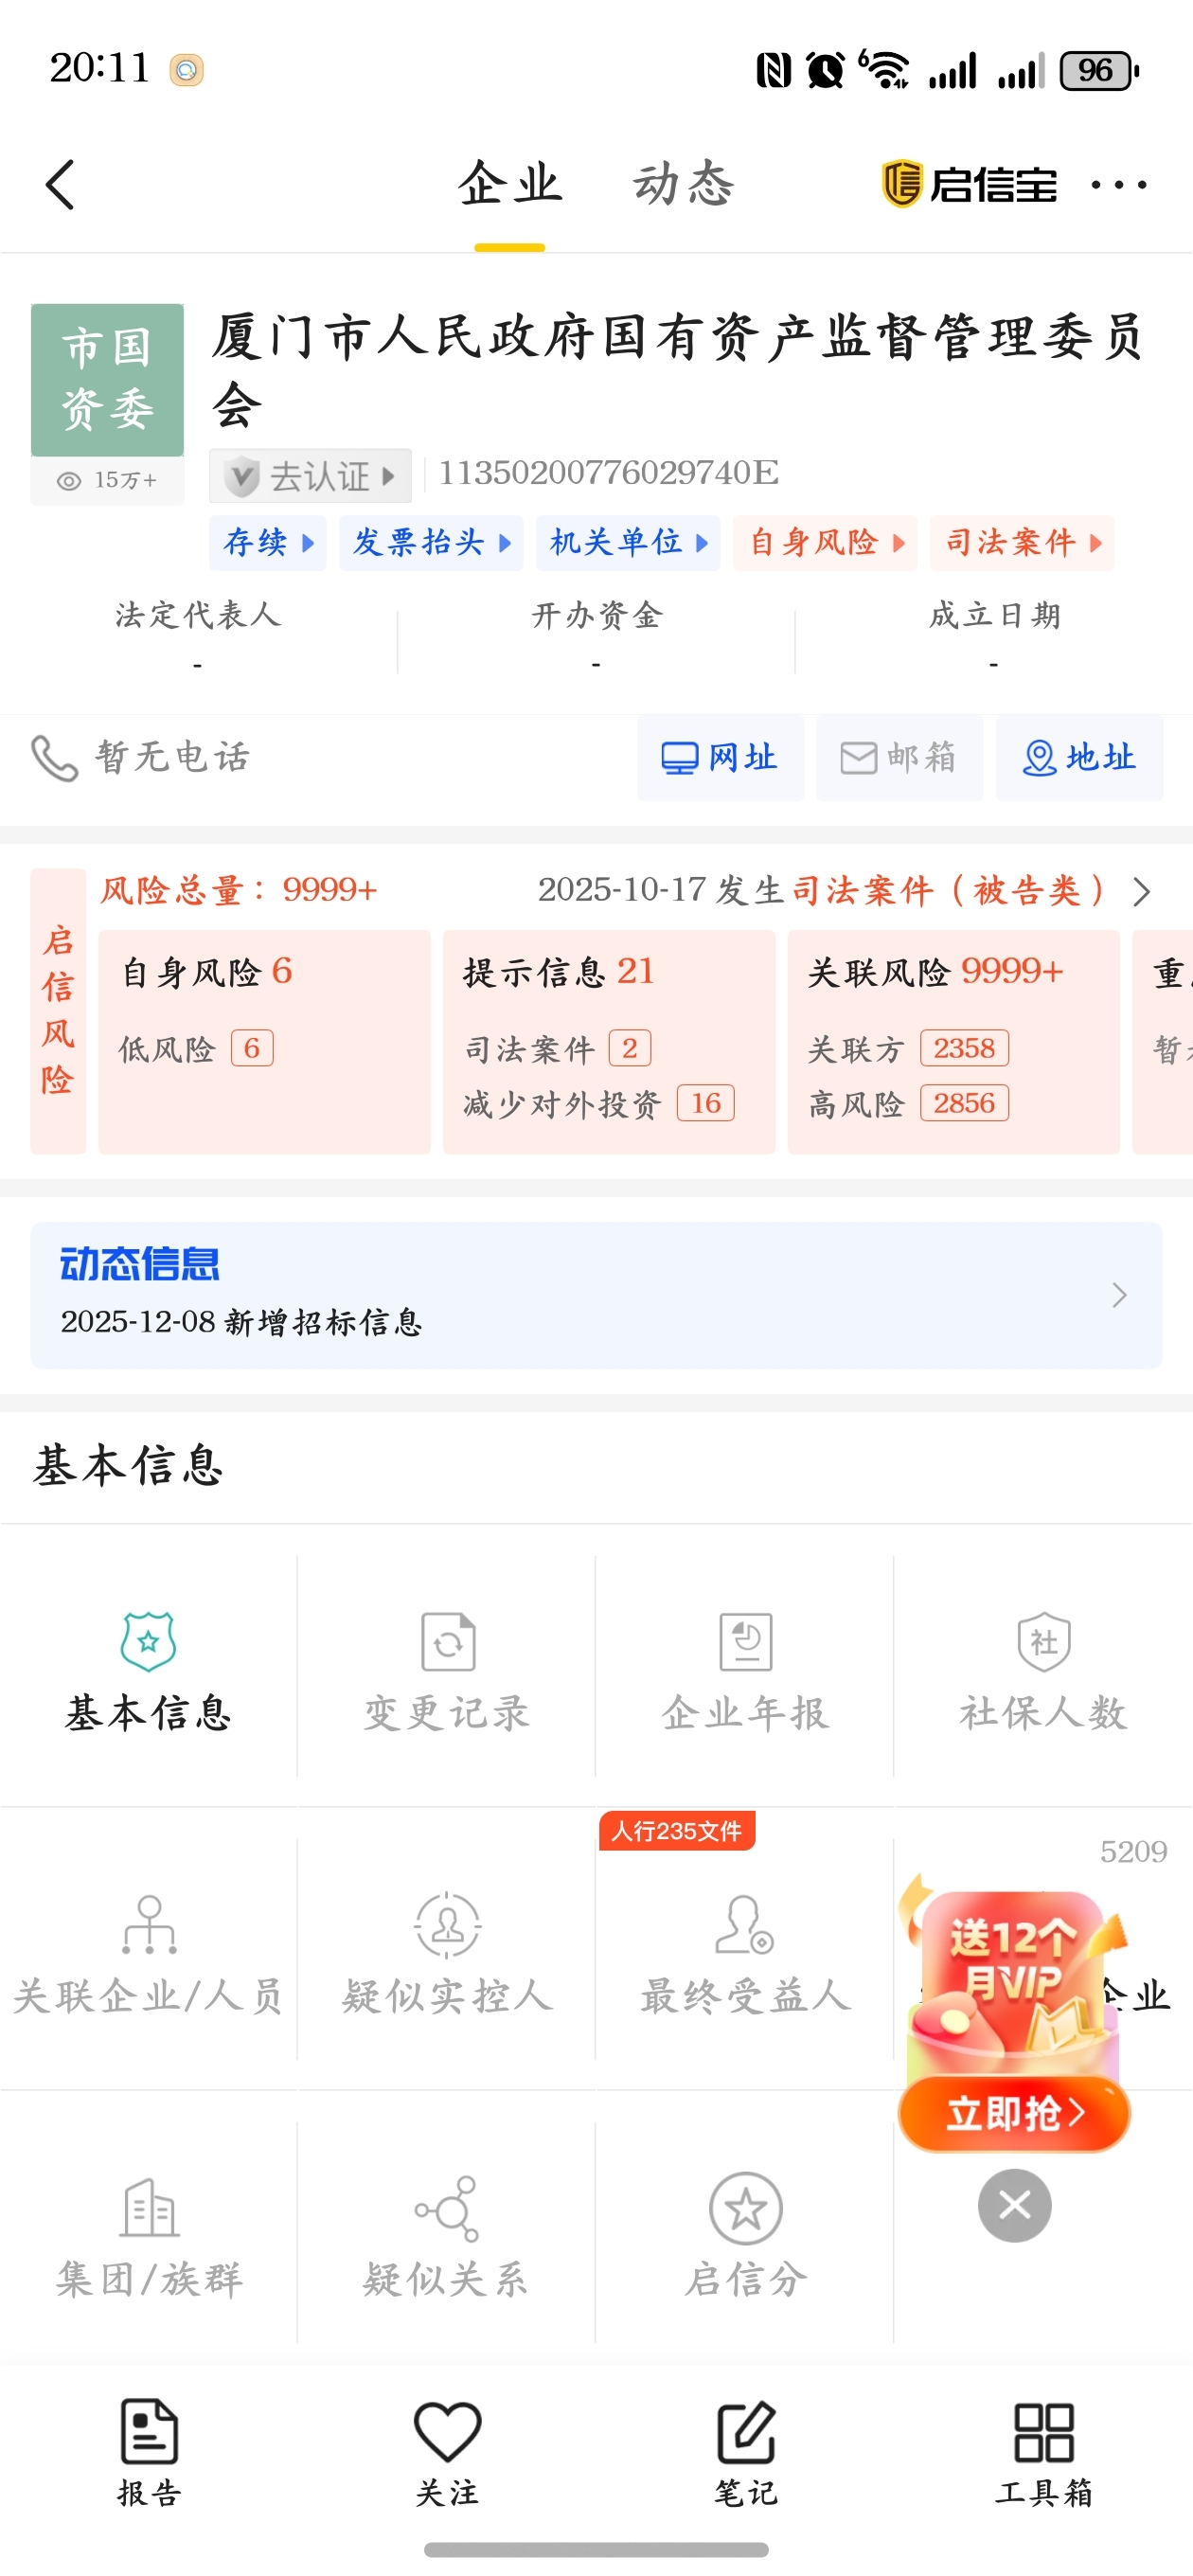Switch to the 企业 tab
Viewport: 1193px width, 2576px height.
(510, 184)
